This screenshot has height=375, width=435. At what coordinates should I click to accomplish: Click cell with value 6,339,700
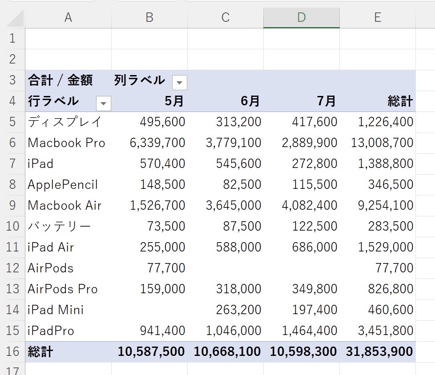click(x=149, y=143)
